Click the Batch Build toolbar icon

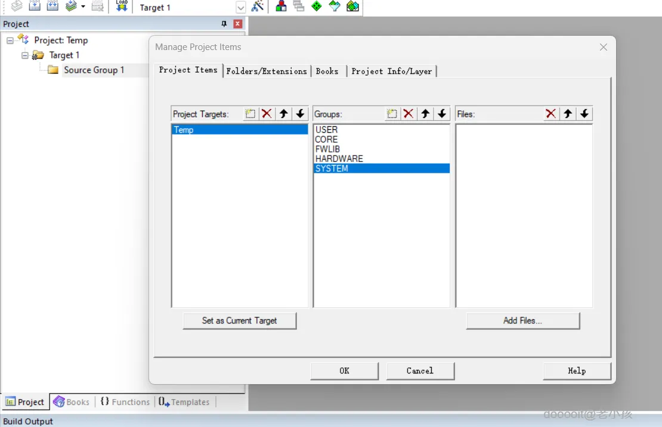click(x=71, y=6)
